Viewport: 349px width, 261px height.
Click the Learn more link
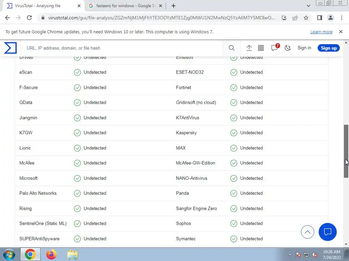pos(321,32)
